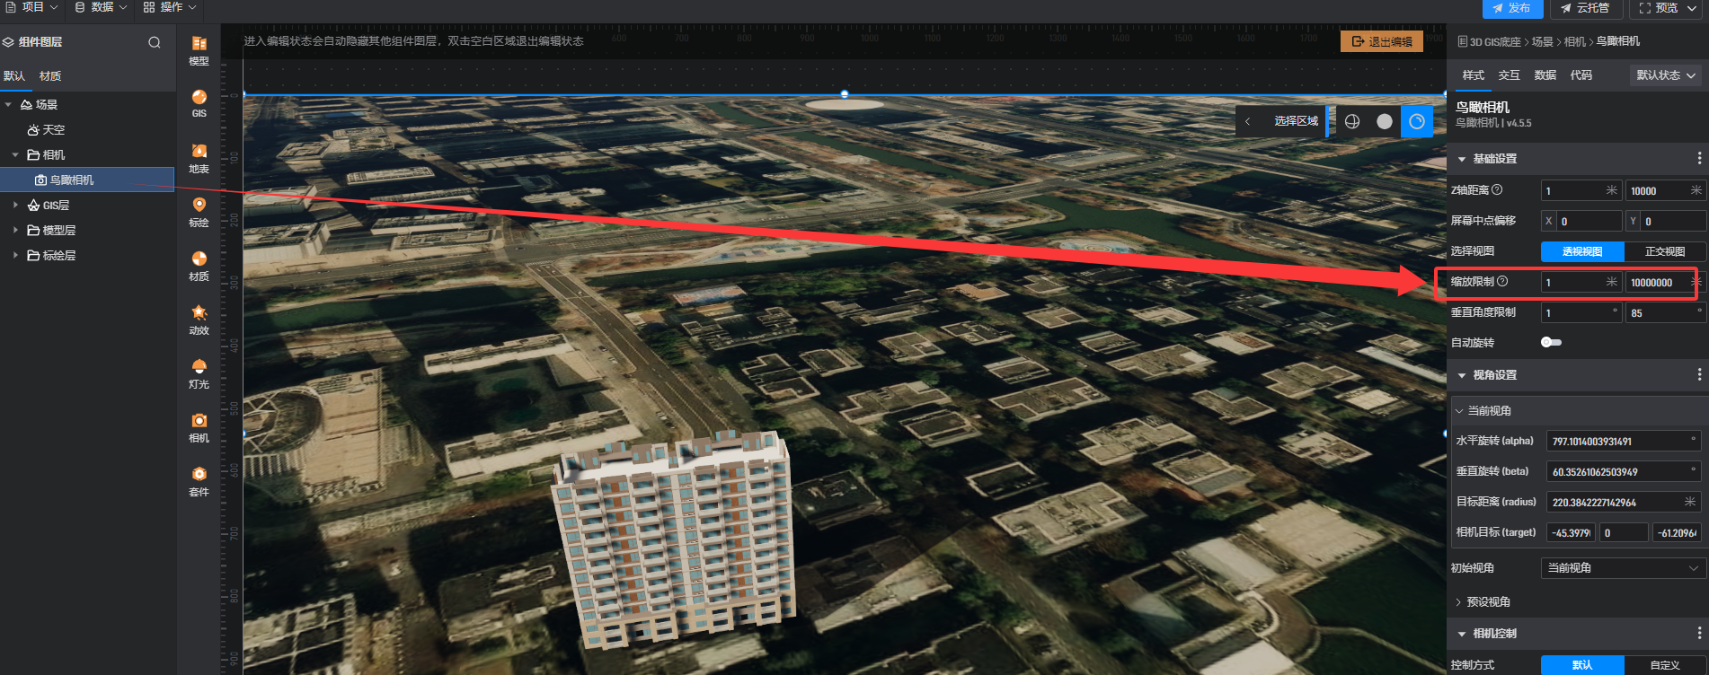
Task: Click the 云托管 button
Action: [1586, 8]
